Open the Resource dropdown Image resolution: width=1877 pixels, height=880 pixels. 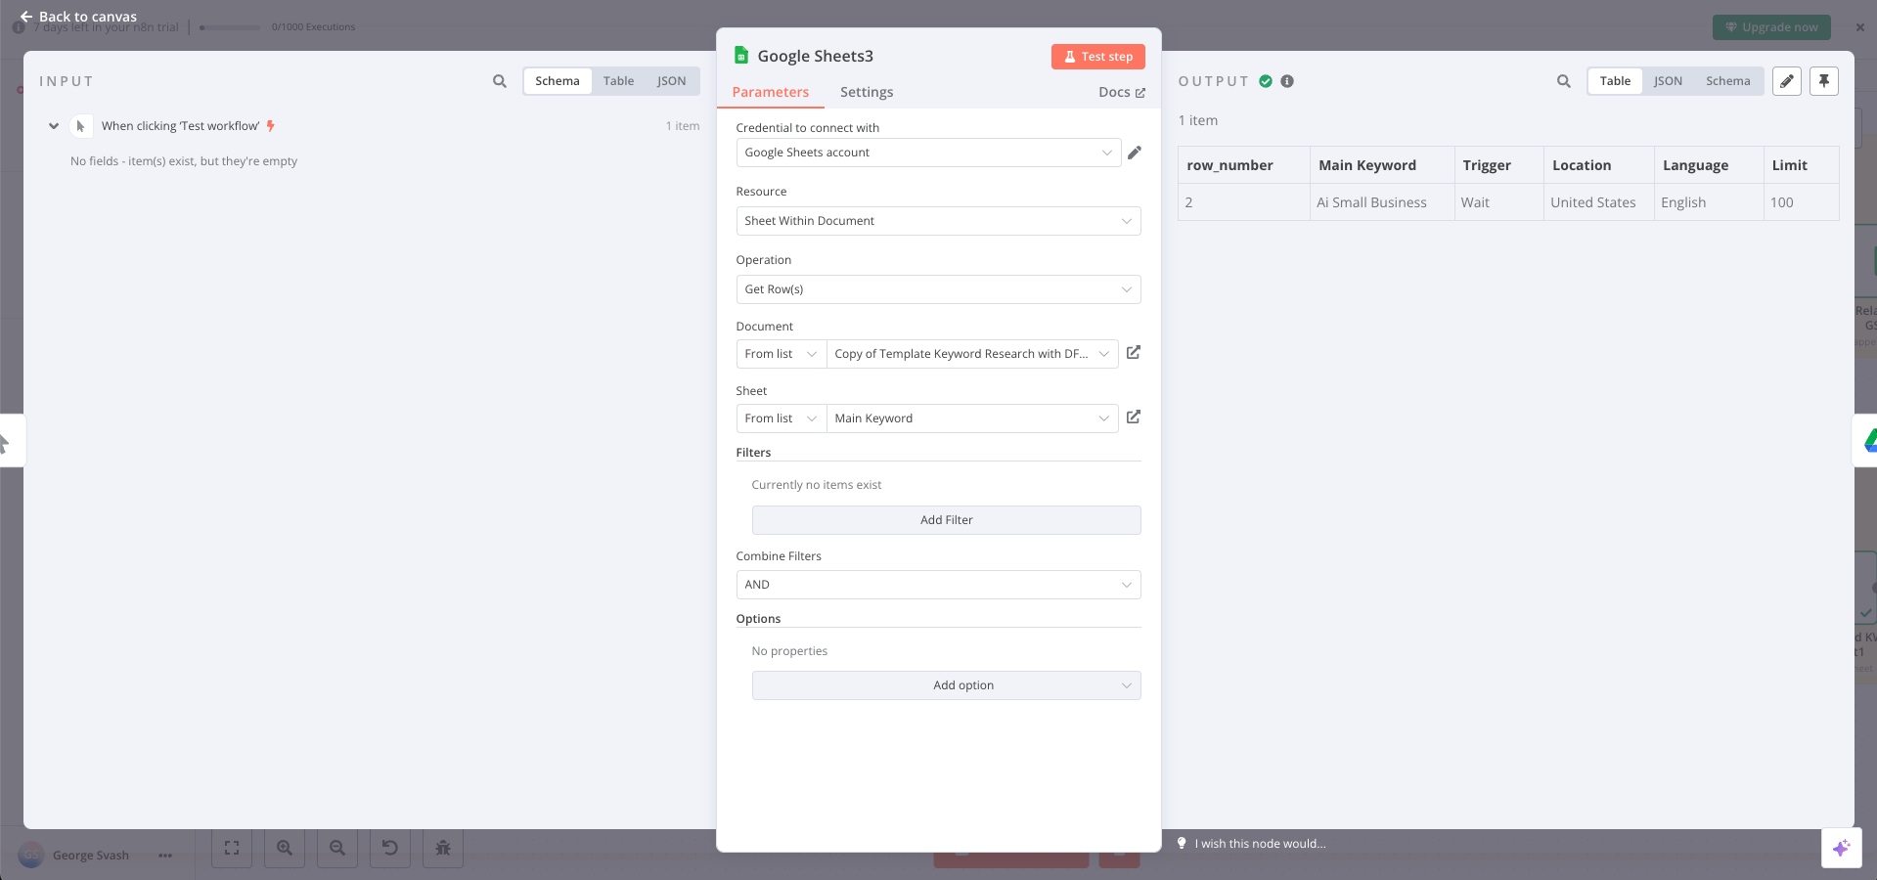pyautogui.click(x=938, y=221)
